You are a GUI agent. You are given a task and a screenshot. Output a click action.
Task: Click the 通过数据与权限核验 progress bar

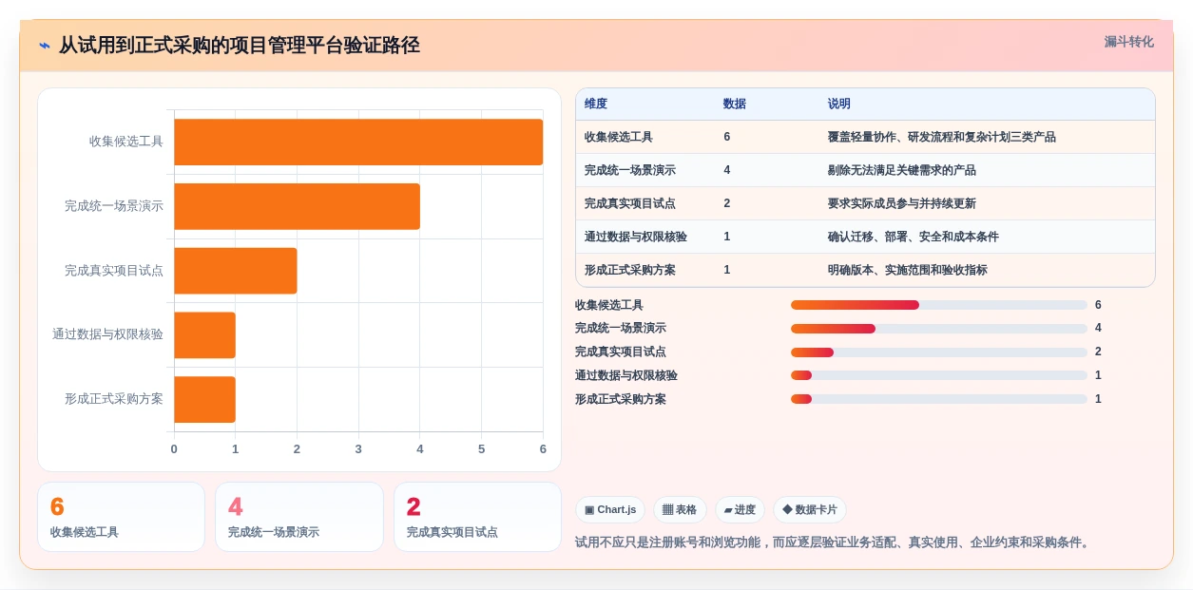tap(939, 375)
